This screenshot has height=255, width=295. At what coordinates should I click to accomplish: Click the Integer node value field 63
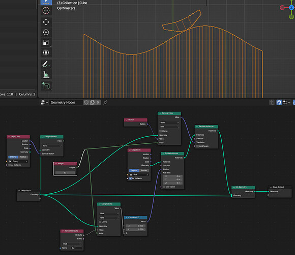click(65, 172)
